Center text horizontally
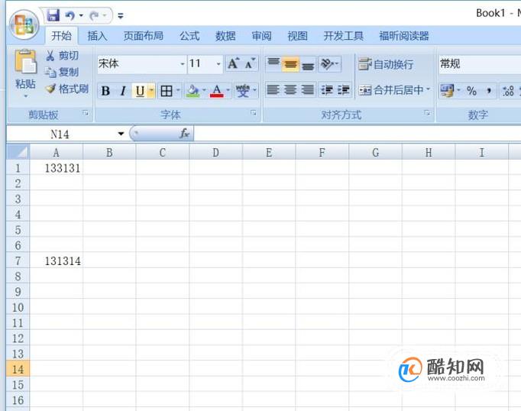Viewport: 521px width, 411px height. click(290, 89)
